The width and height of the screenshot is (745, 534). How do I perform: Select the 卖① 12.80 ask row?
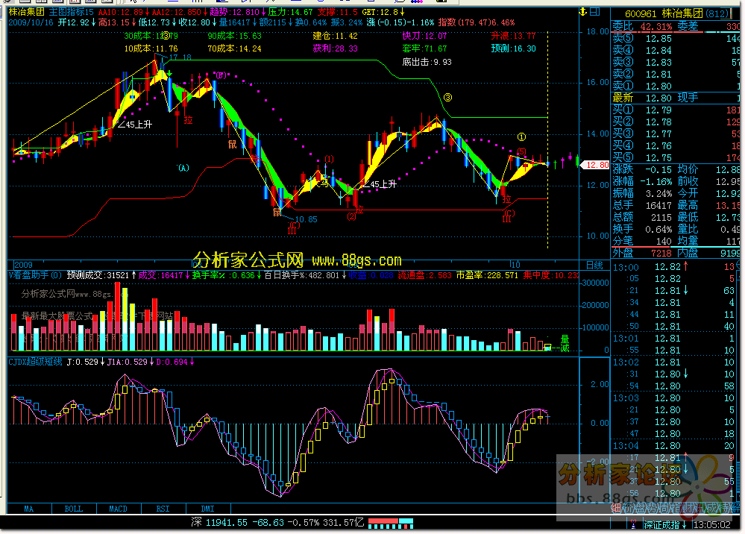pyautogui.click(x=676, y=86)
